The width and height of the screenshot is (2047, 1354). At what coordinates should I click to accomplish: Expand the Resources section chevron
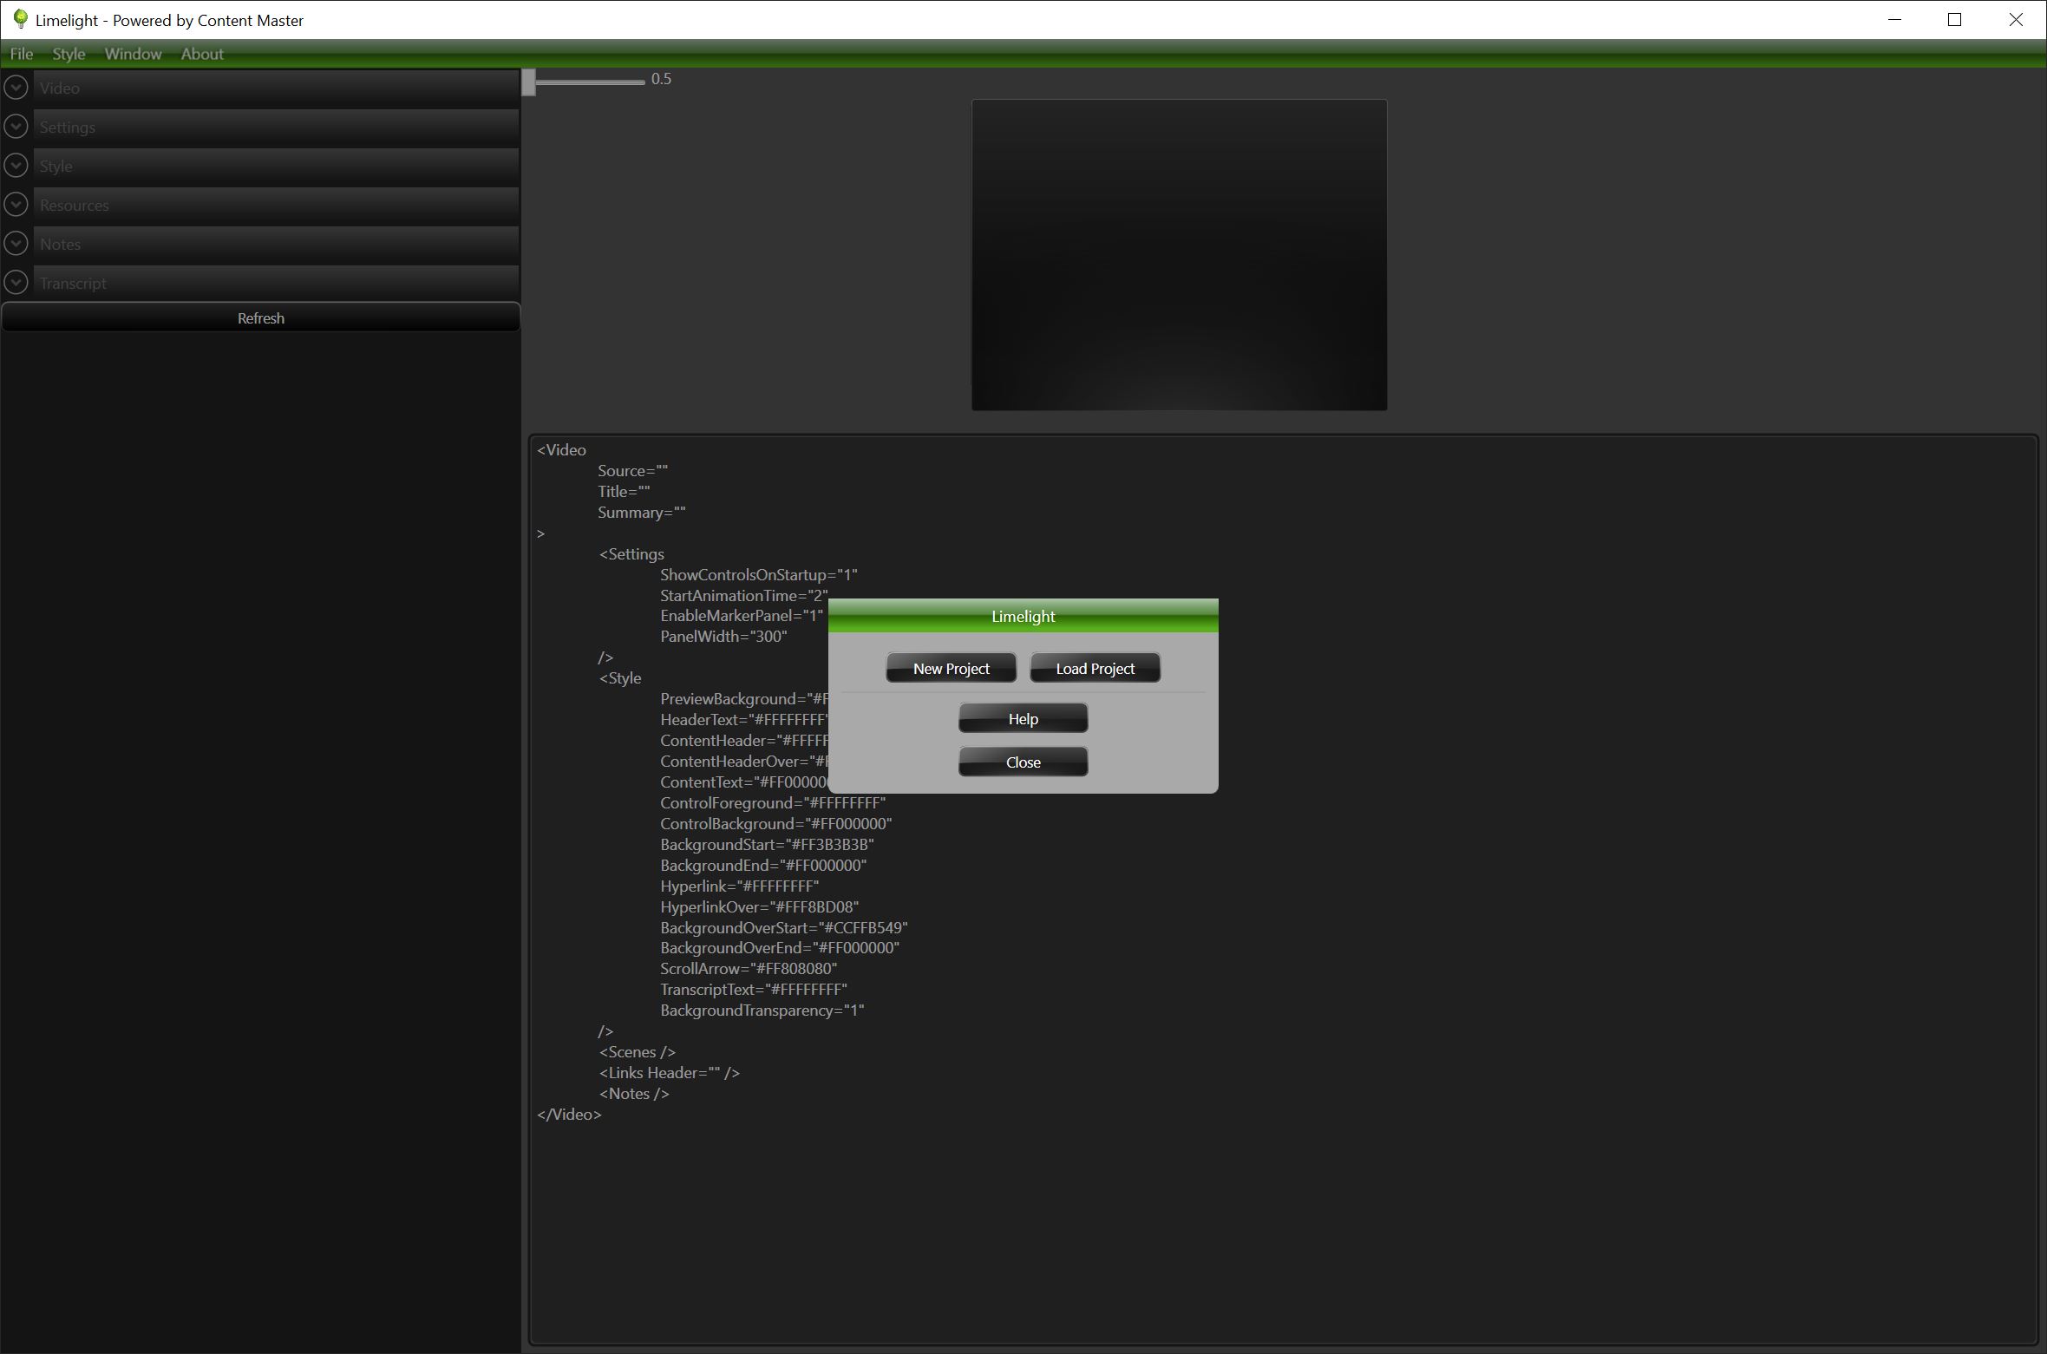16,205
